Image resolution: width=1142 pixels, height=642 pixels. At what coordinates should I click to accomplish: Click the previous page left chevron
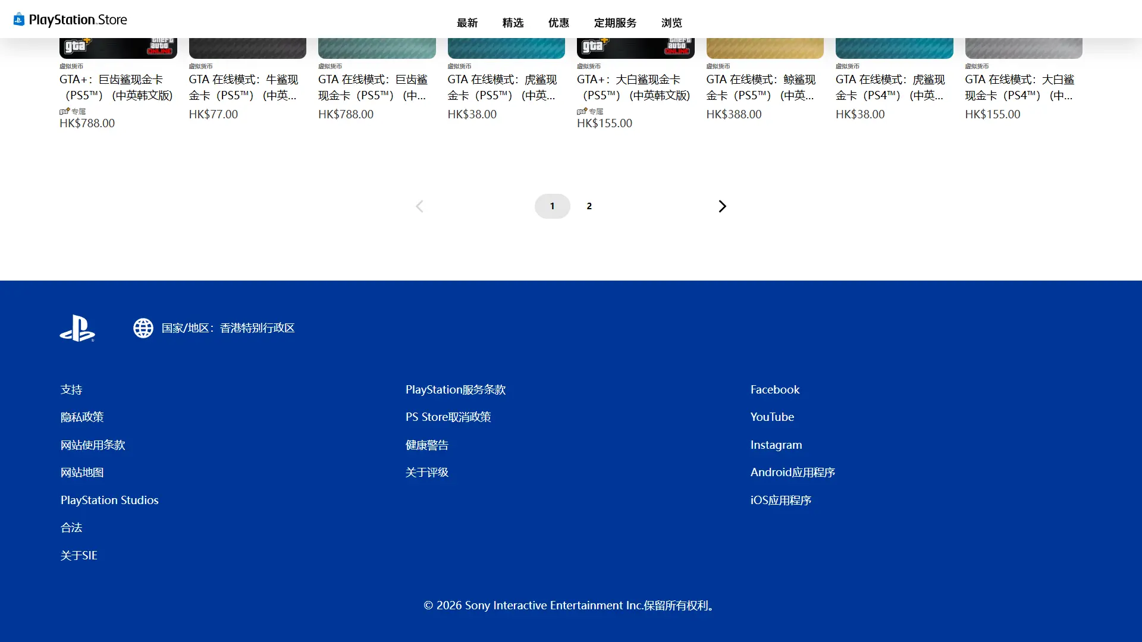(x=419, y=206)
